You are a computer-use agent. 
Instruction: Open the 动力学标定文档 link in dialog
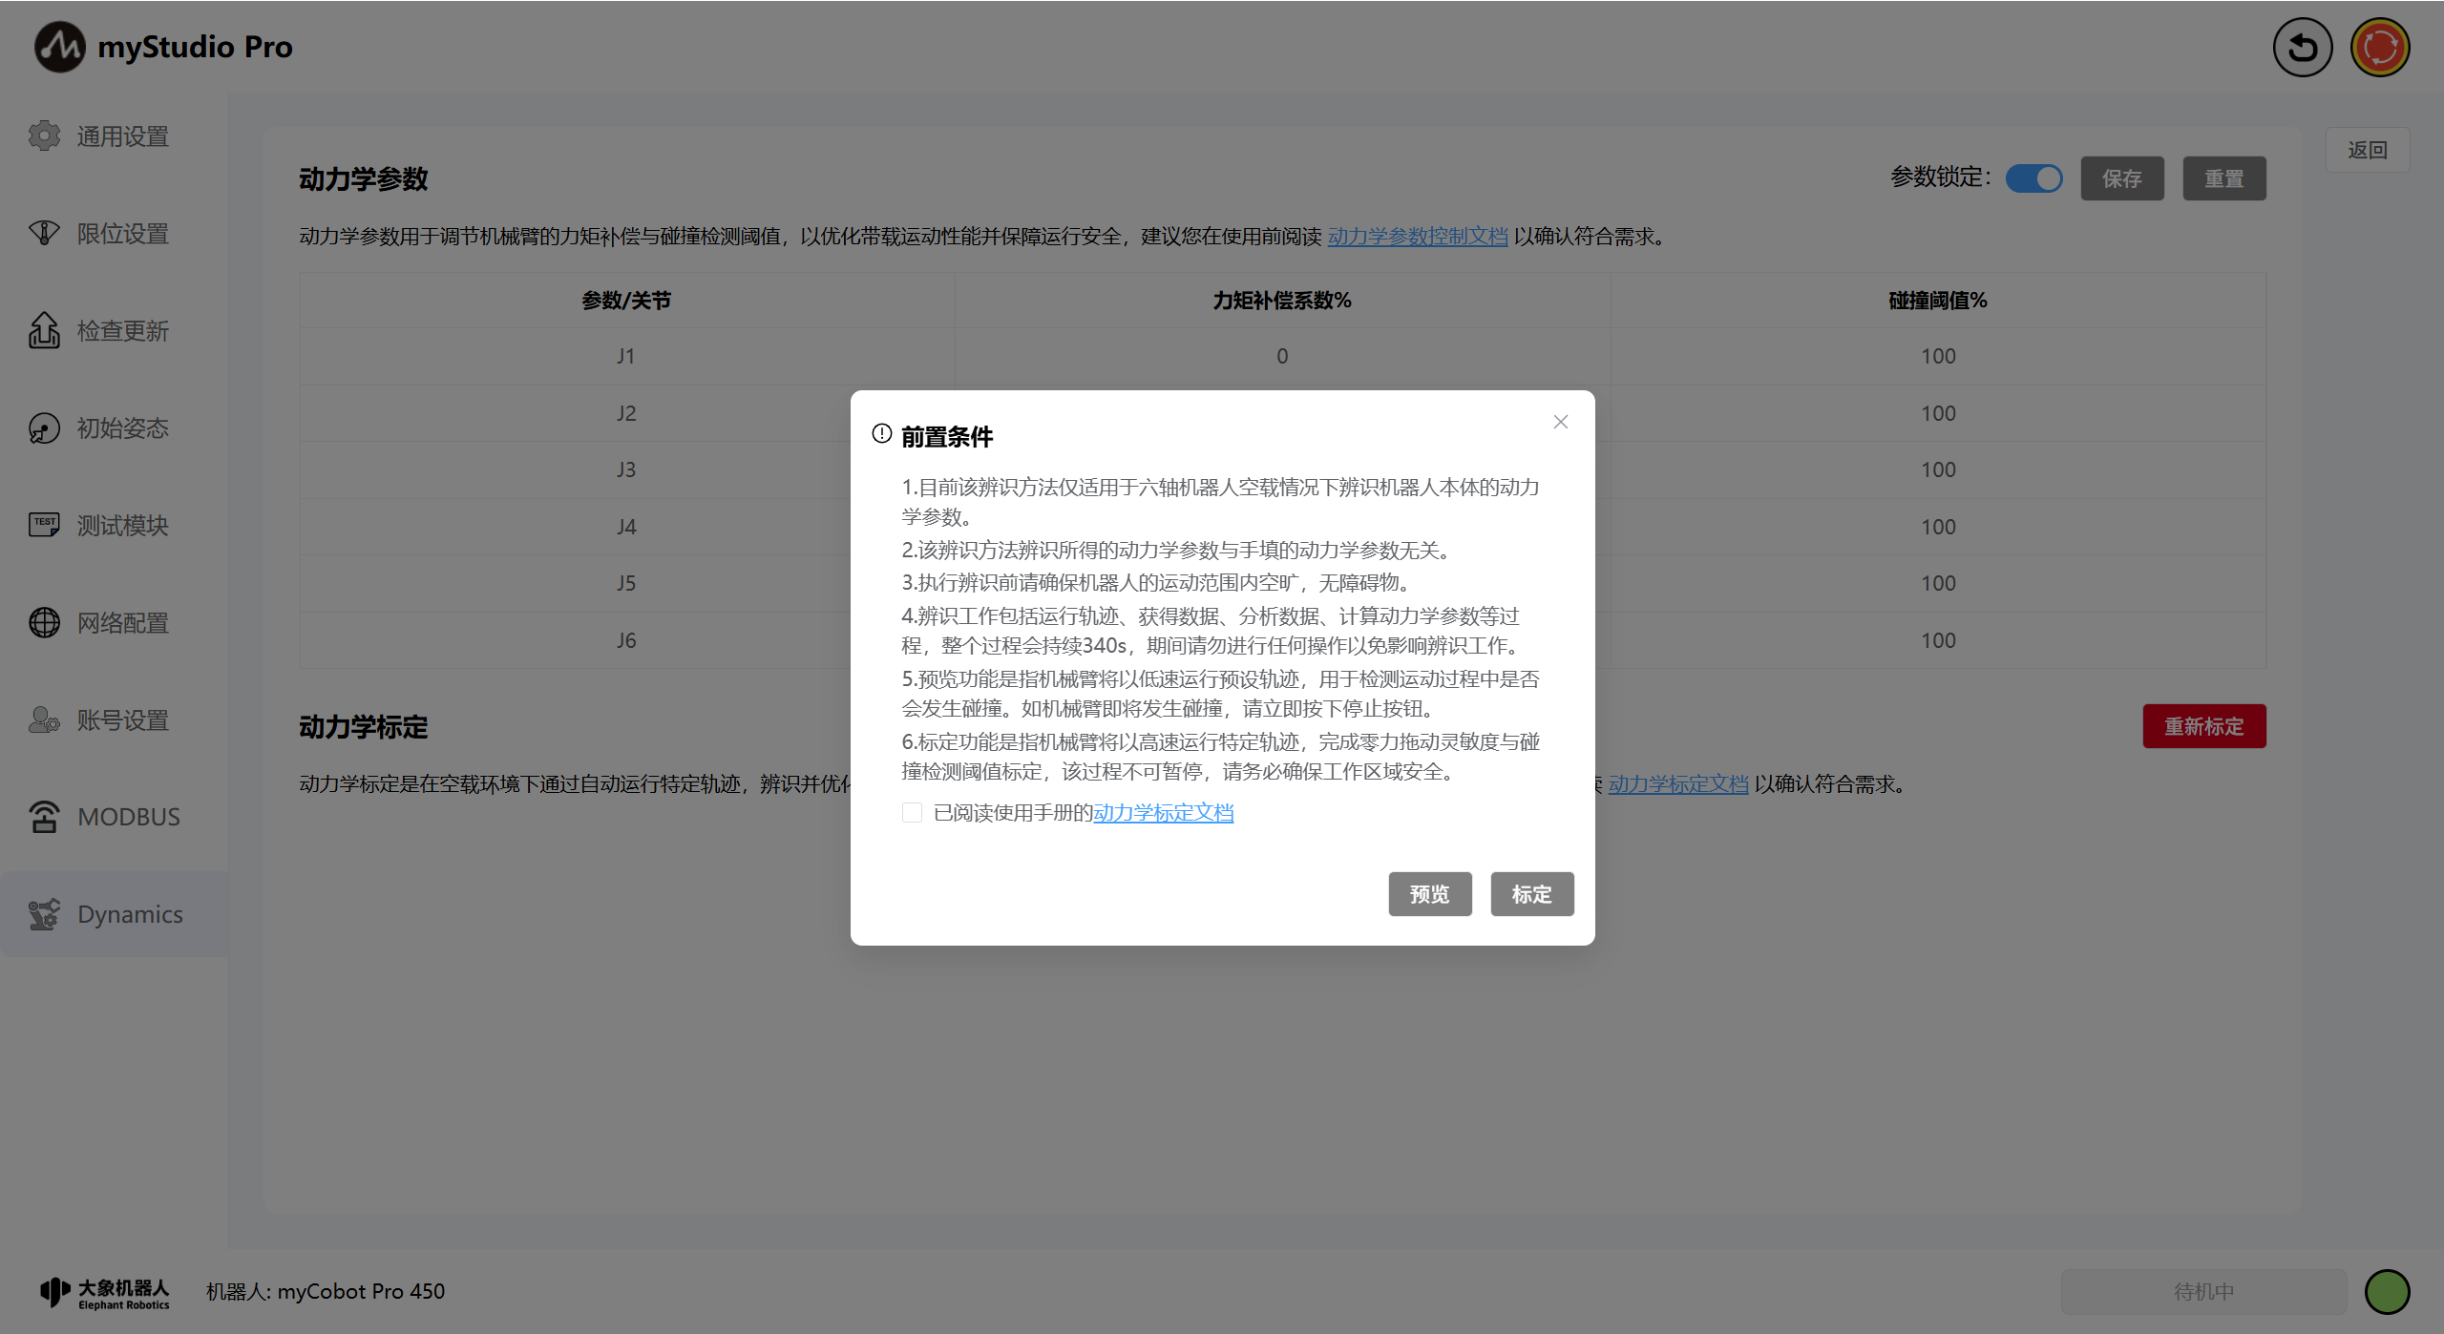(x=1163, y=812)
